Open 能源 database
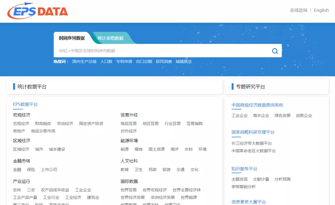 [x=125, y=149]
